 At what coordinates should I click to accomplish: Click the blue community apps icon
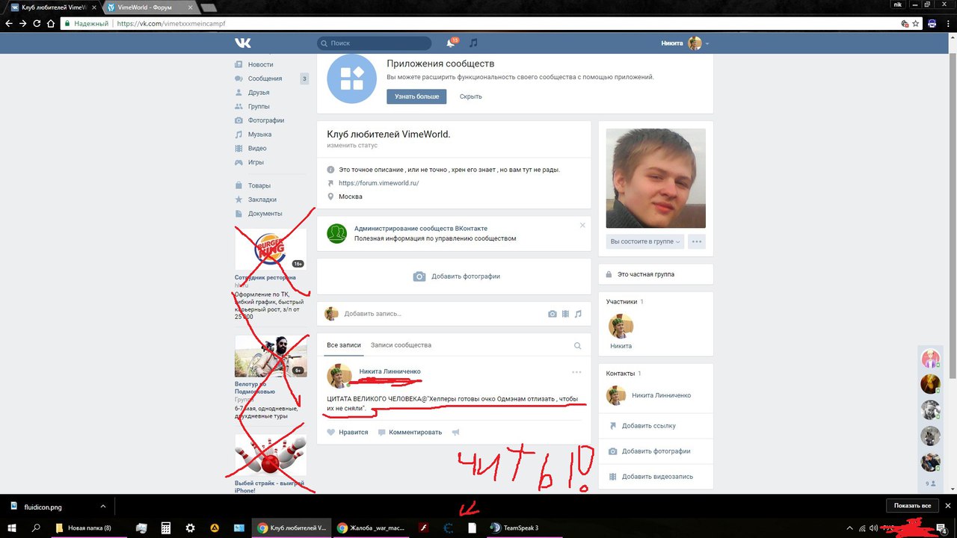(352, 78)
